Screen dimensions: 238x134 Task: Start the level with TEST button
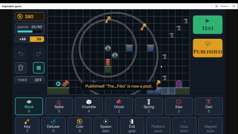[x=208, y=25]
